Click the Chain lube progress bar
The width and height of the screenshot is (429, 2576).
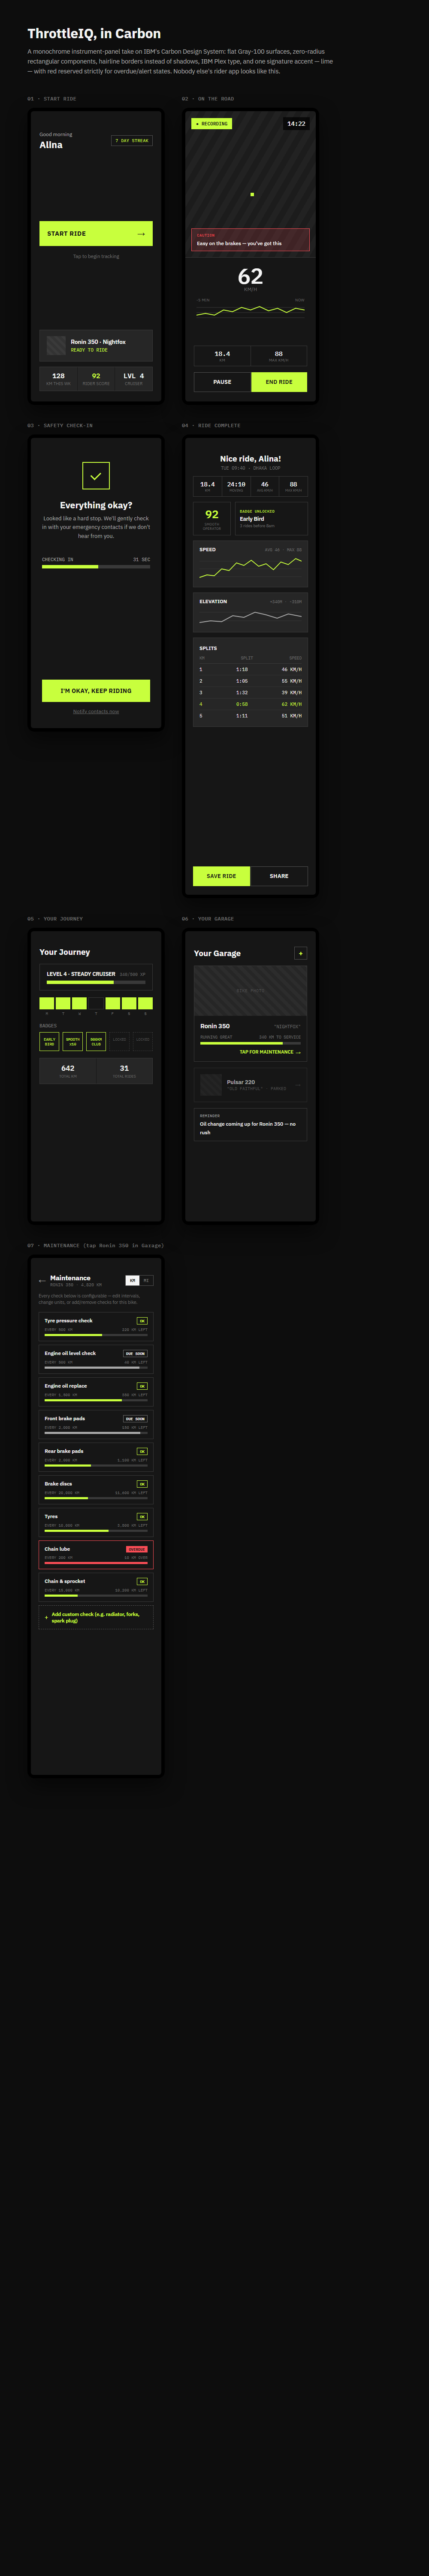click(96, 1563)
